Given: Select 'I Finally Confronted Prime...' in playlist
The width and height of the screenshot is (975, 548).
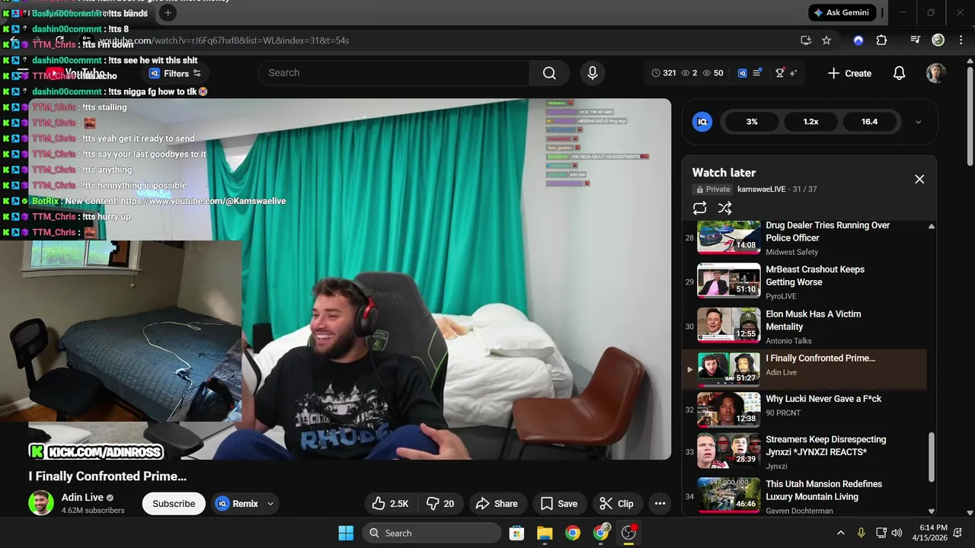Looking at the screenshot, I should pos(804,369).
